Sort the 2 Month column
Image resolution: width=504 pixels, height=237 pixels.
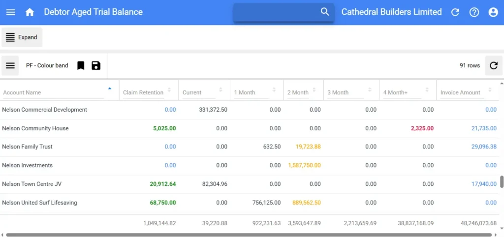[x=314, y=89]
